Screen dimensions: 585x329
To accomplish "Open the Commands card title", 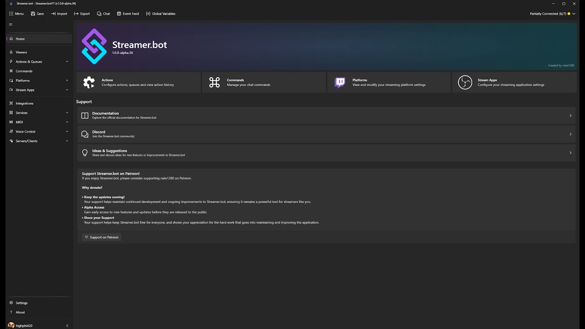I will tap(235, 80).
